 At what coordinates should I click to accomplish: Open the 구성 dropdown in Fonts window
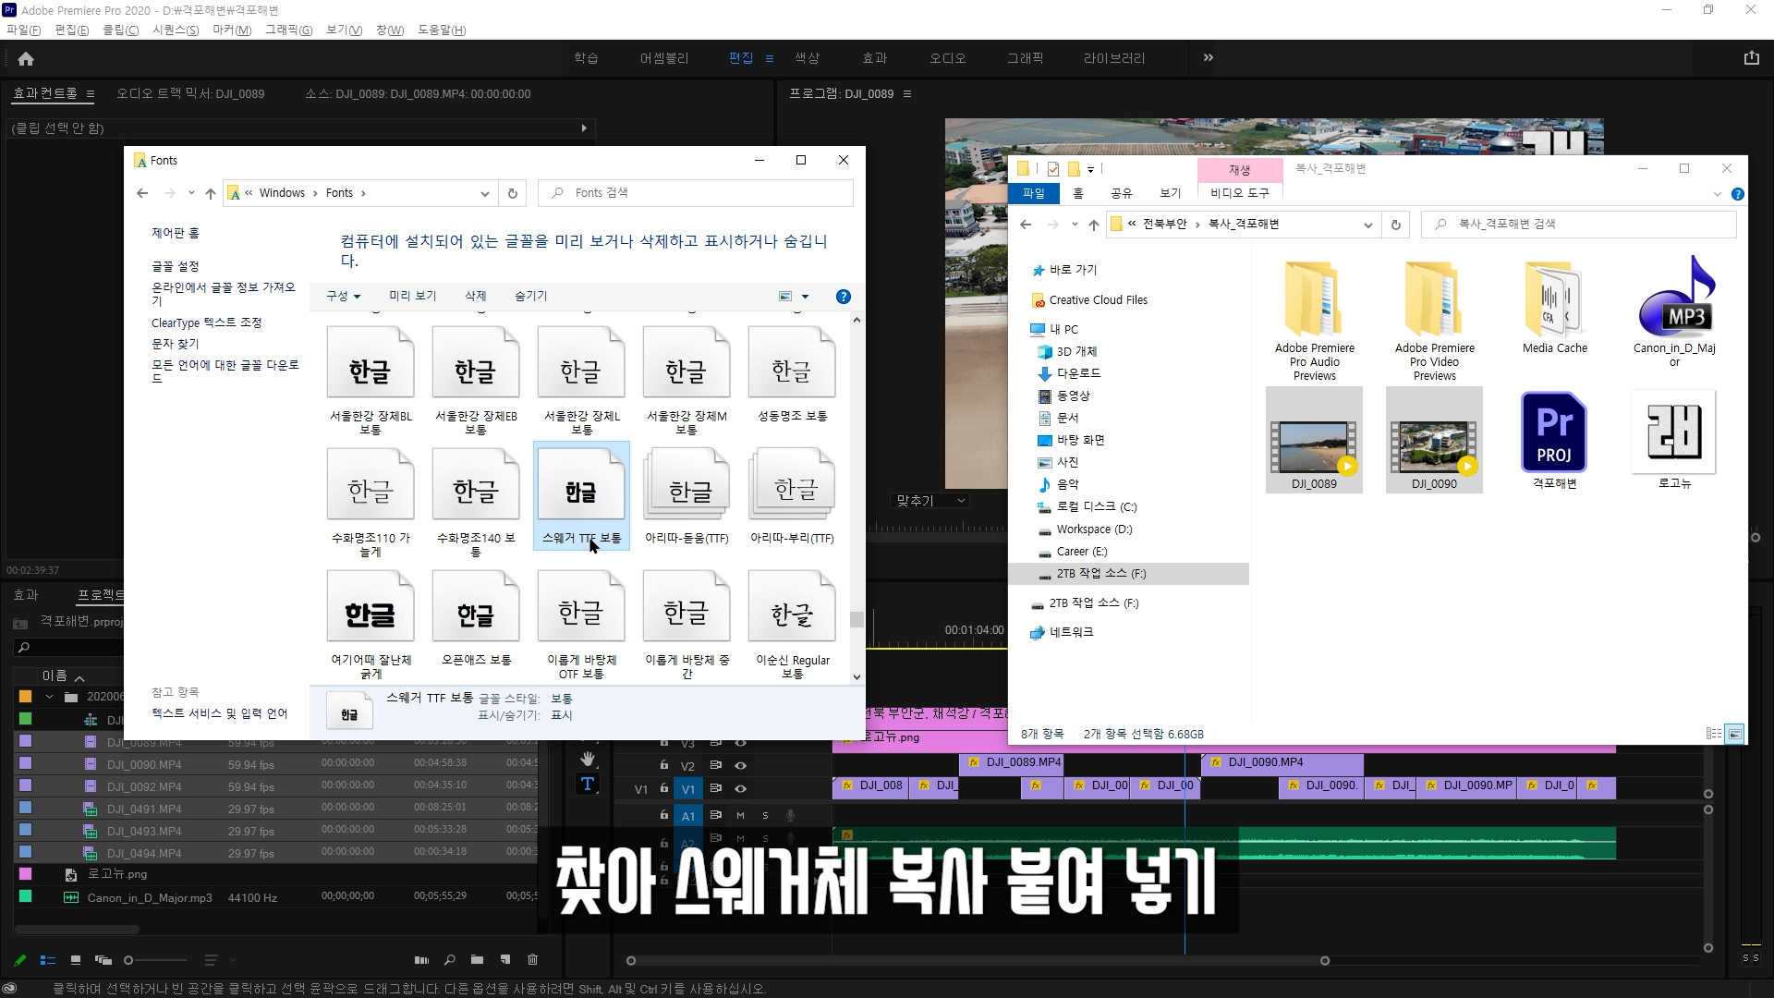click(343, 296)
